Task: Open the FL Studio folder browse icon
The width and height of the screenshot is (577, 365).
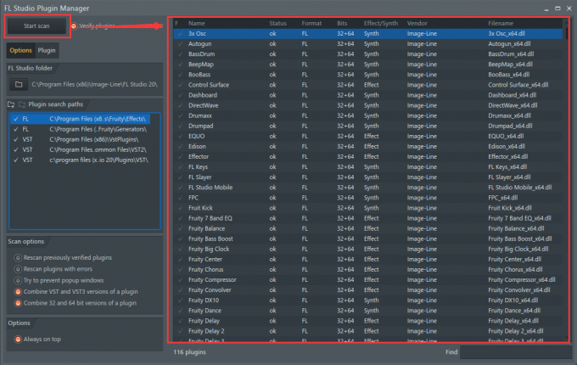Action: pos(19,85)
